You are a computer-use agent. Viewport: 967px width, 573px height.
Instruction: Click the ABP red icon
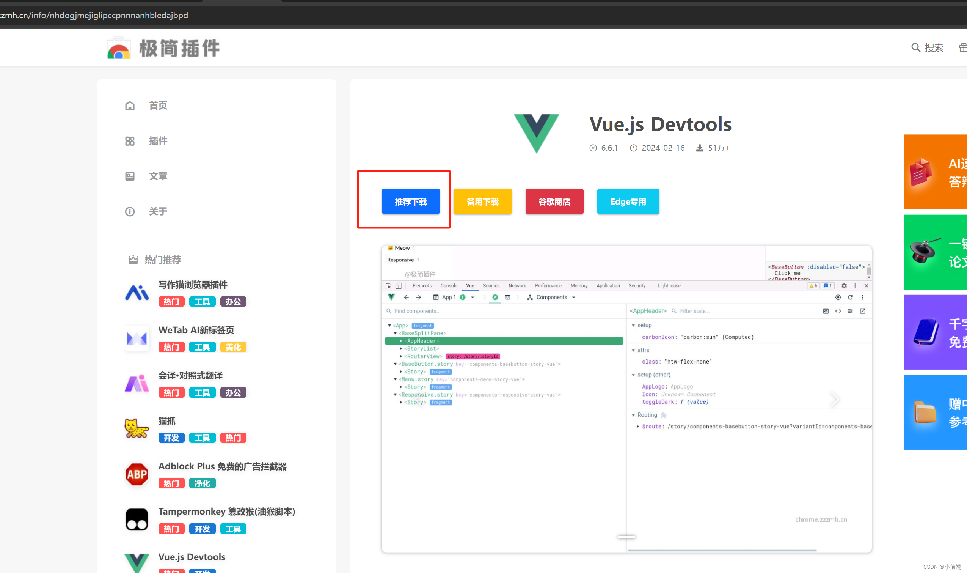click(137, 474)
